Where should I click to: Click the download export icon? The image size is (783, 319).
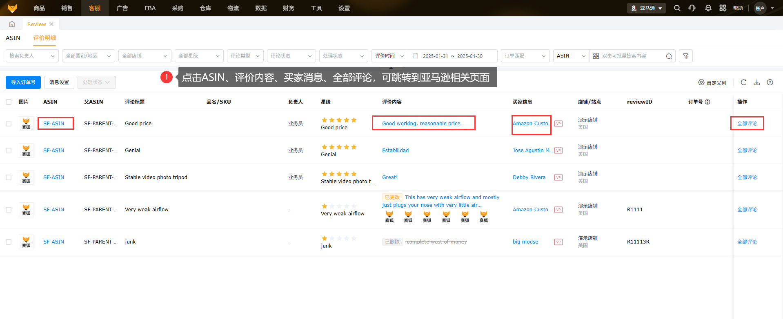coord(756,82)
